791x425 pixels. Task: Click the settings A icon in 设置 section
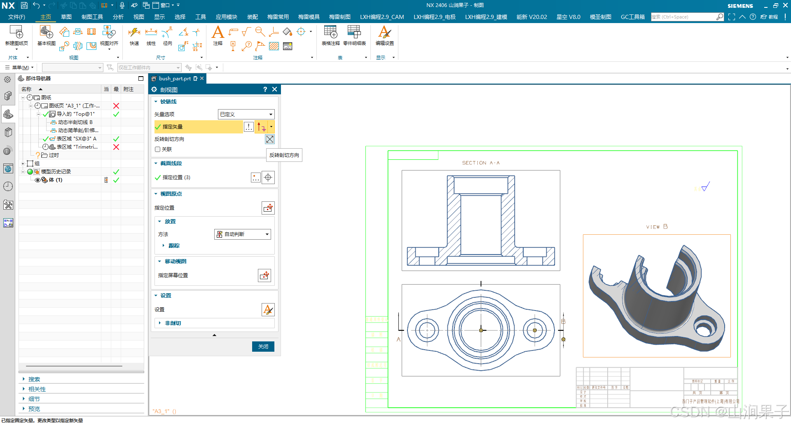[x=268, y=310]
